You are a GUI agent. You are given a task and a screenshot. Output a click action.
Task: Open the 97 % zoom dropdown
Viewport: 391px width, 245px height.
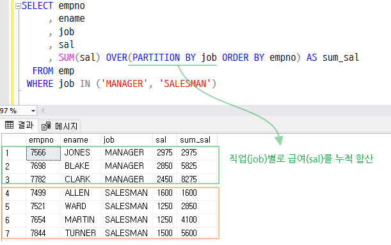(33, 111)
